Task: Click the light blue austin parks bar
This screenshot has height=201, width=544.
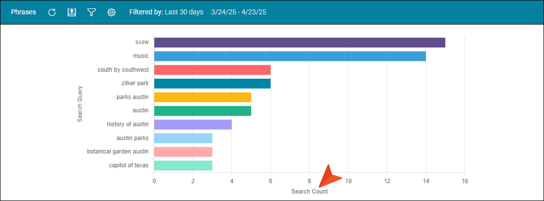Action: 183,138
